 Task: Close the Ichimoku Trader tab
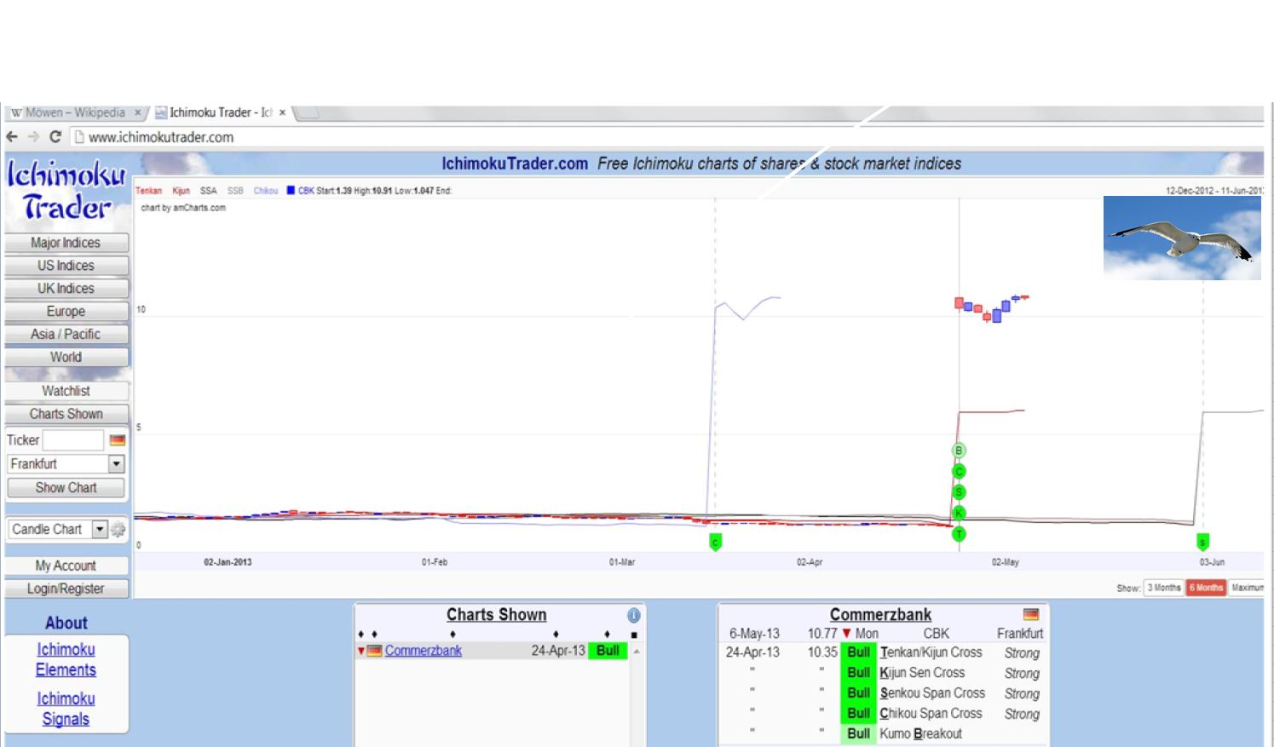point(282,112)
